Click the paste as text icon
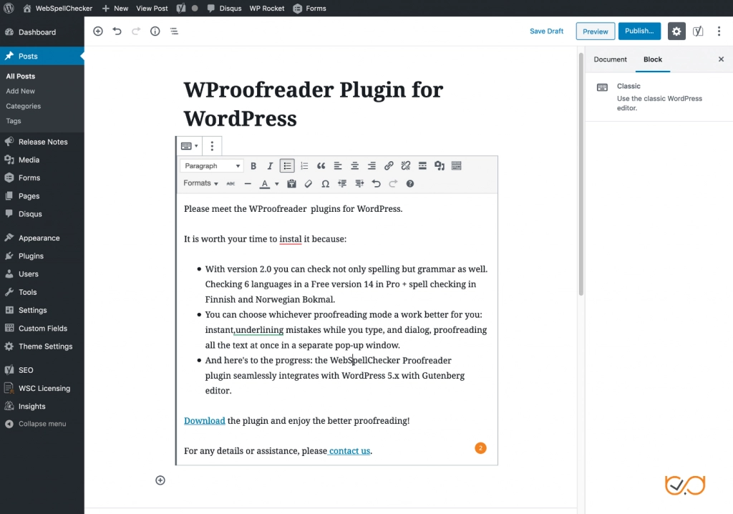 (x=291, y=184)
